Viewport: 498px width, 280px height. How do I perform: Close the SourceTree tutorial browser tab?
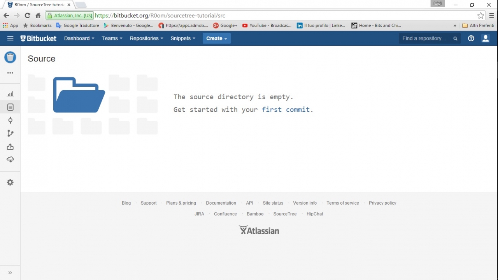pyautogui.click(x=68, y=5)
